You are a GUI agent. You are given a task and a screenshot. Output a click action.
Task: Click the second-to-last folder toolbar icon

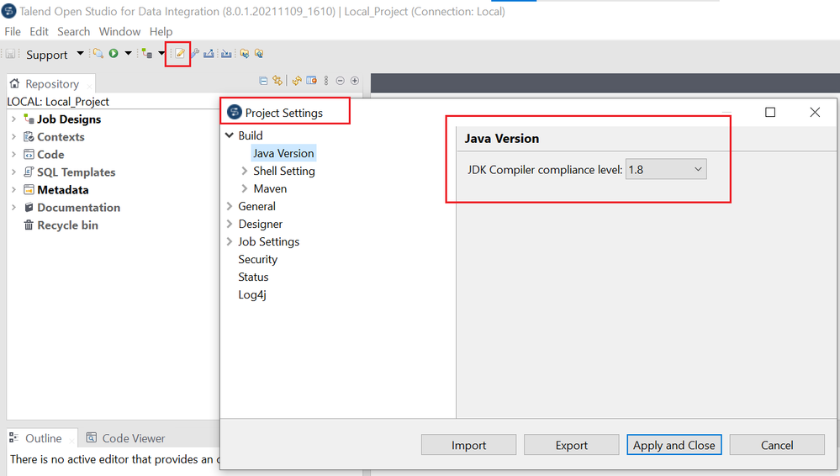245,53
